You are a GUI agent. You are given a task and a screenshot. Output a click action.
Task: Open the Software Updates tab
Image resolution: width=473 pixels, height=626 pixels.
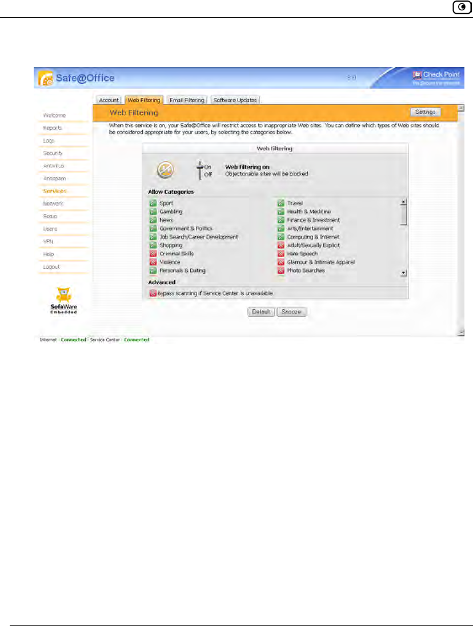point(235,100)
